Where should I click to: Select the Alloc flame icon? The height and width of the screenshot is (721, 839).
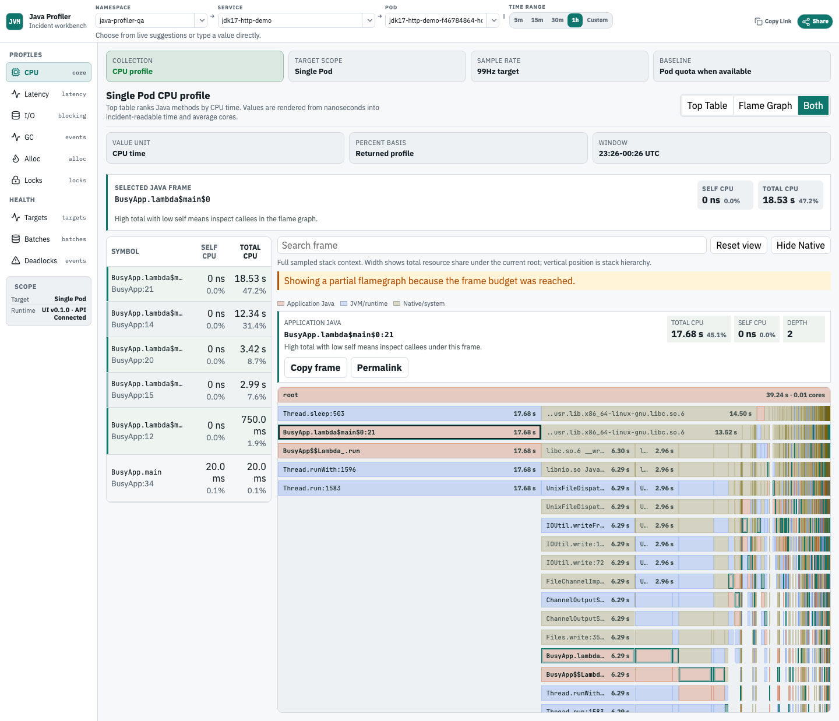point(16,159)
